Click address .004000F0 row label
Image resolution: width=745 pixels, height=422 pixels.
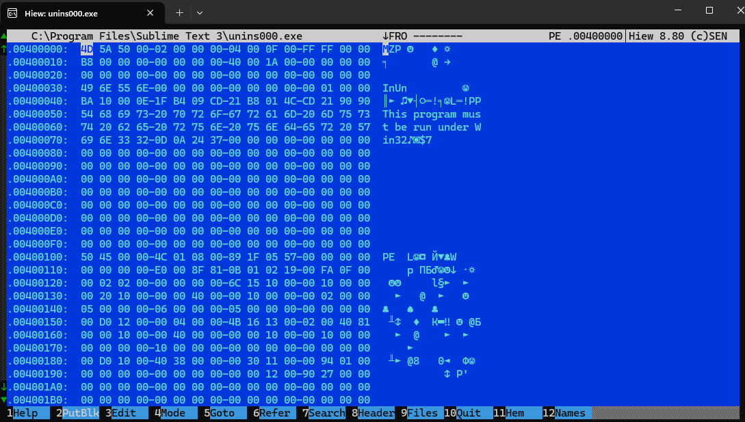click(38, 243)
